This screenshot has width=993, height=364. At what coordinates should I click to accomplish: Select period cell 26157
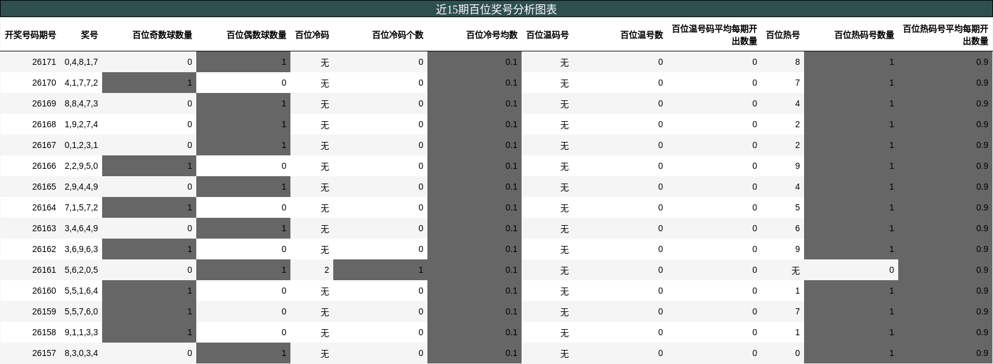click(x=44, y=353)
